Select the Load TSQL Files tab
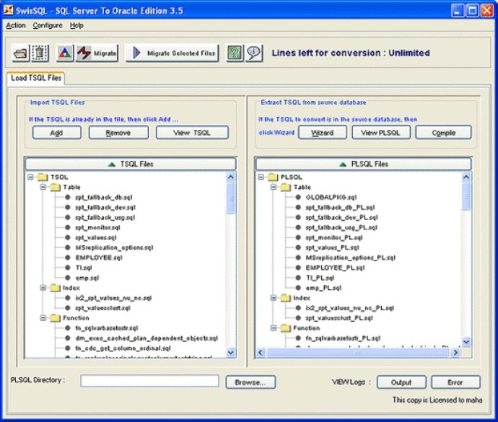498x422 pixels. click(x=36, y=78)
